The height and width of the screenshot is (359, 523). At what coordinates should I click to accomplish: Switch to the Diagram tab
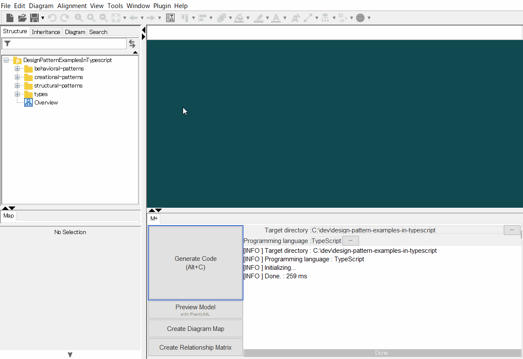click(x=75, y=32)
